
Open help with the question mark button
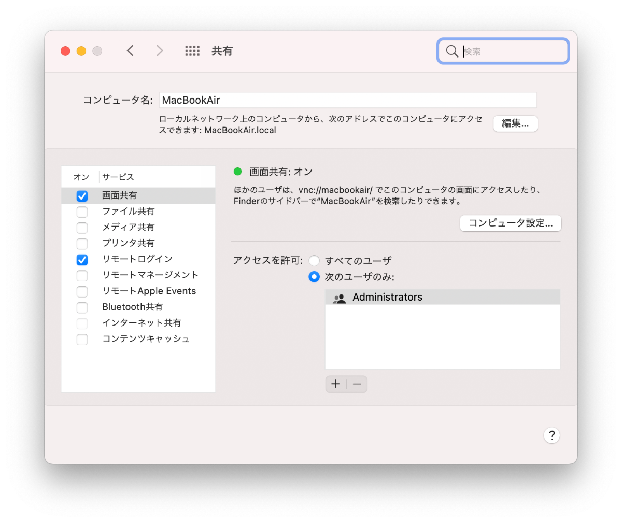[x=552, y=435]
